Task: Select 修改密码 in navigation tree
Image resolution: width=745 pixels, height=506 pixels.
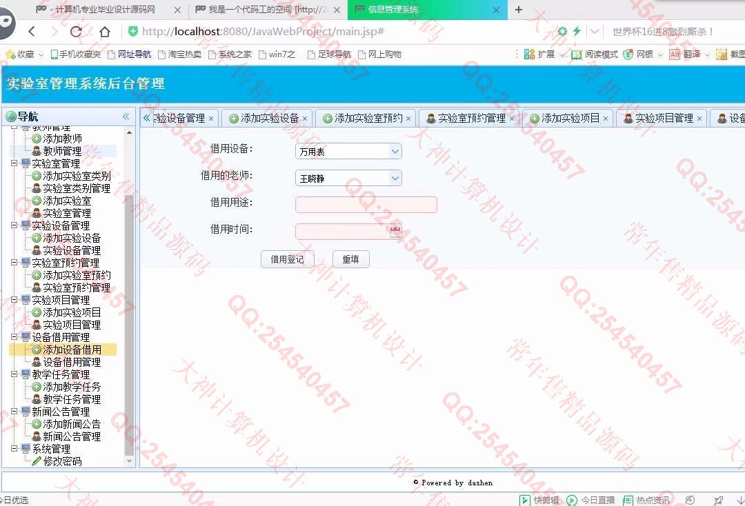Action: click(x=62, y=461)
